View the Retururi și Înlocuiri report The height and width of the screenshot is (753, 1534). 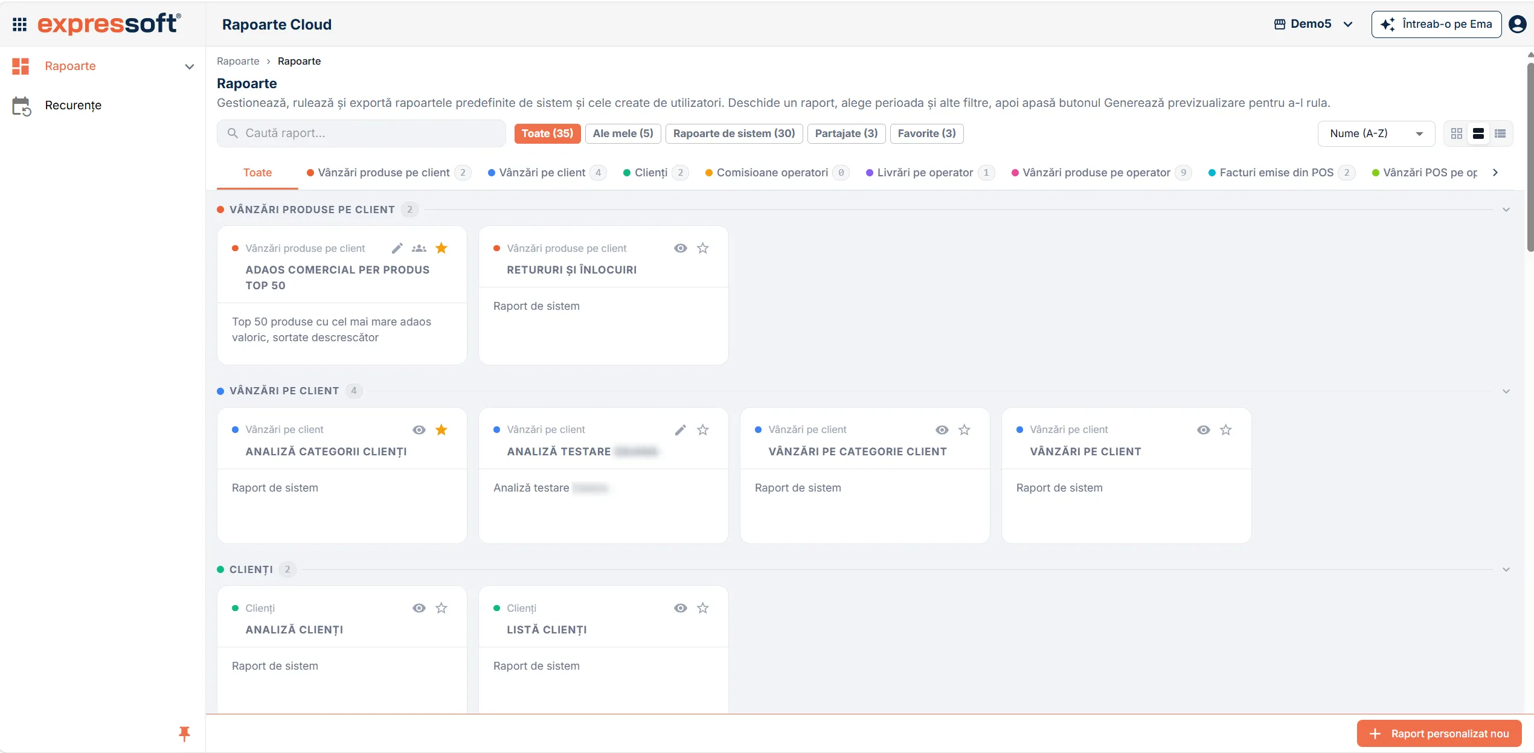click(x=681, y=248)
